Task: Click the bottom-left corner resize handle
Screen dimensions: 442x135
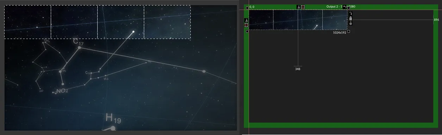Action: (x=247, y=31)
